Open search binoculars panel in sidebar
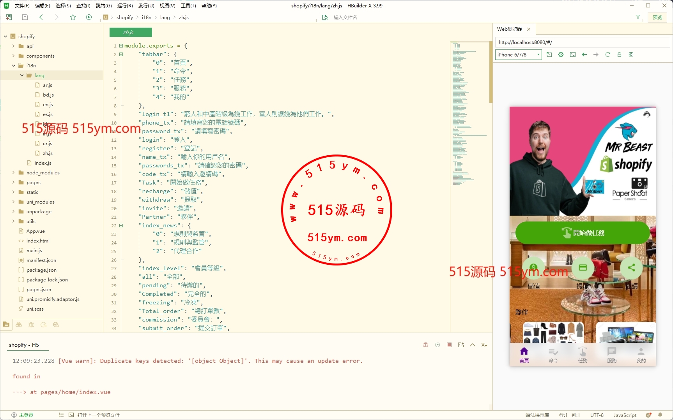 19,325
